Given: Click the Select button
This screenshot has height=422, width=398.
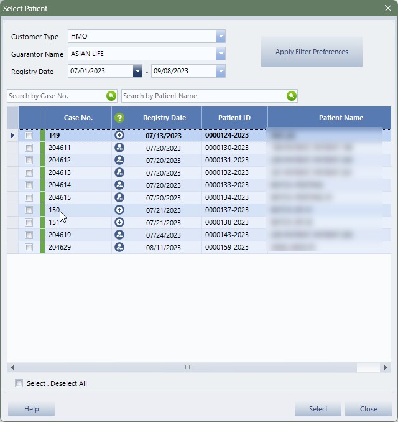Looking at the screenshot, I should [x=318, y=409].
